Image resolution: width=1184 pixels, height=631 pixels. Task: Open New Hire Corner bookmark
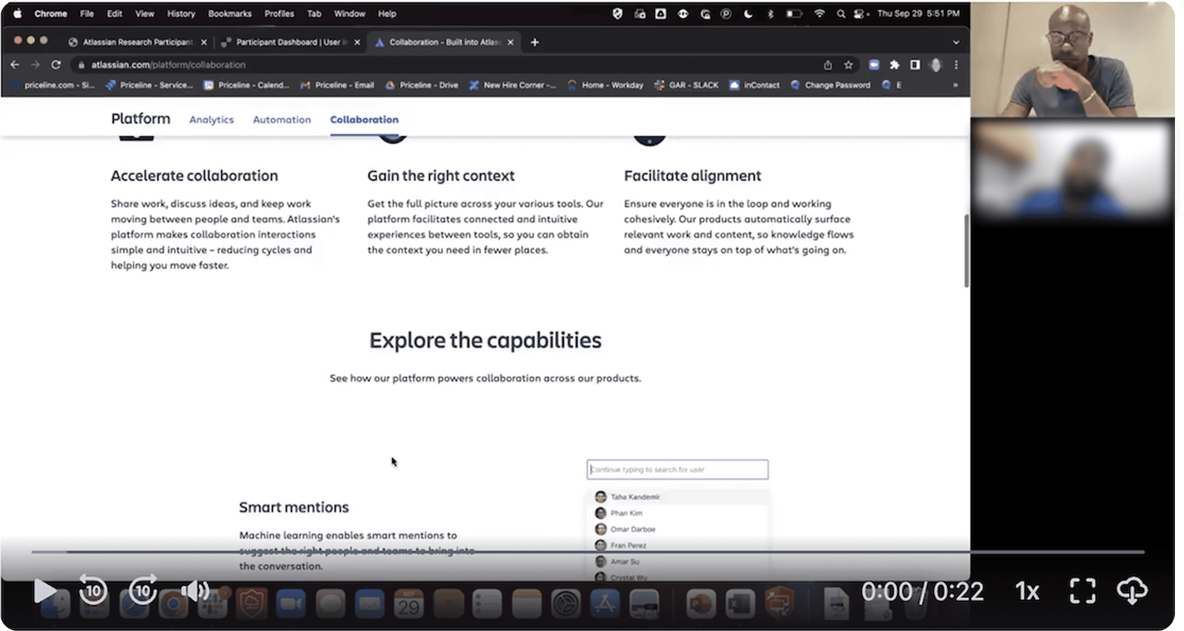click(512, 85)
